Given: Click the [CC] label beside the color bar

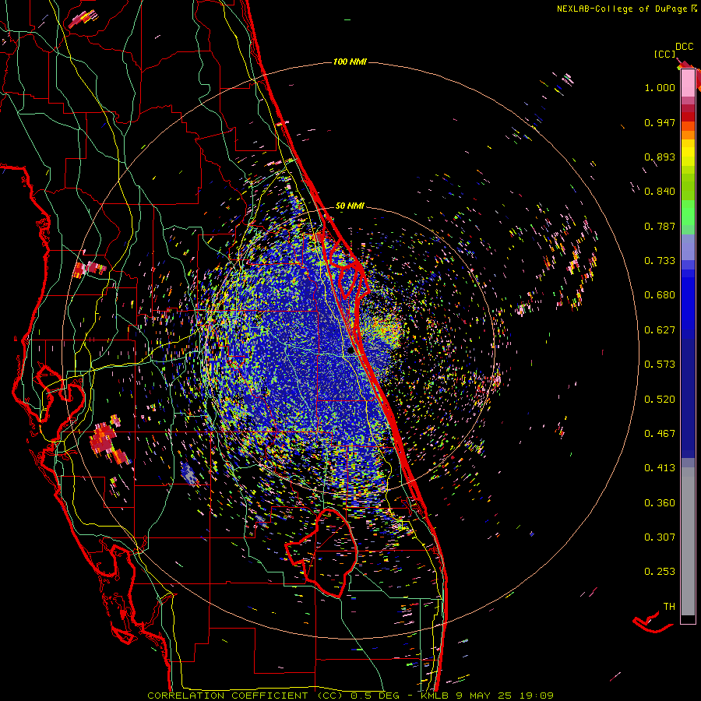Looking at the screenshot, I should pos(664,54).
